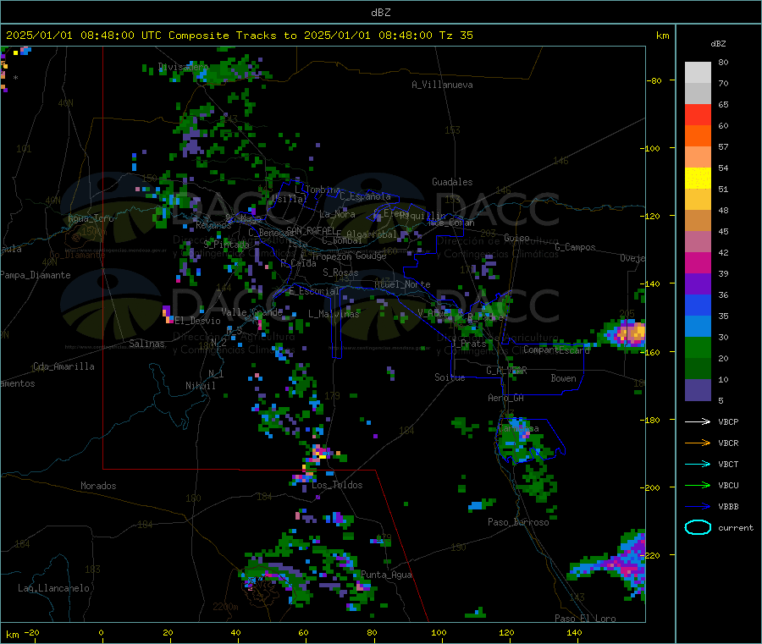The height and width of the screenshot is (644, 762).
Task: Click the G_Campos place label
Action: [575, 247]
